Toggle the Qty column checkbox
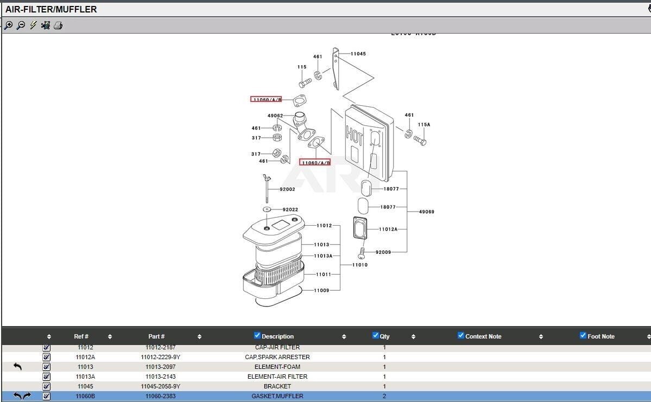Screen dimensions: 651x402 point(376,336)
